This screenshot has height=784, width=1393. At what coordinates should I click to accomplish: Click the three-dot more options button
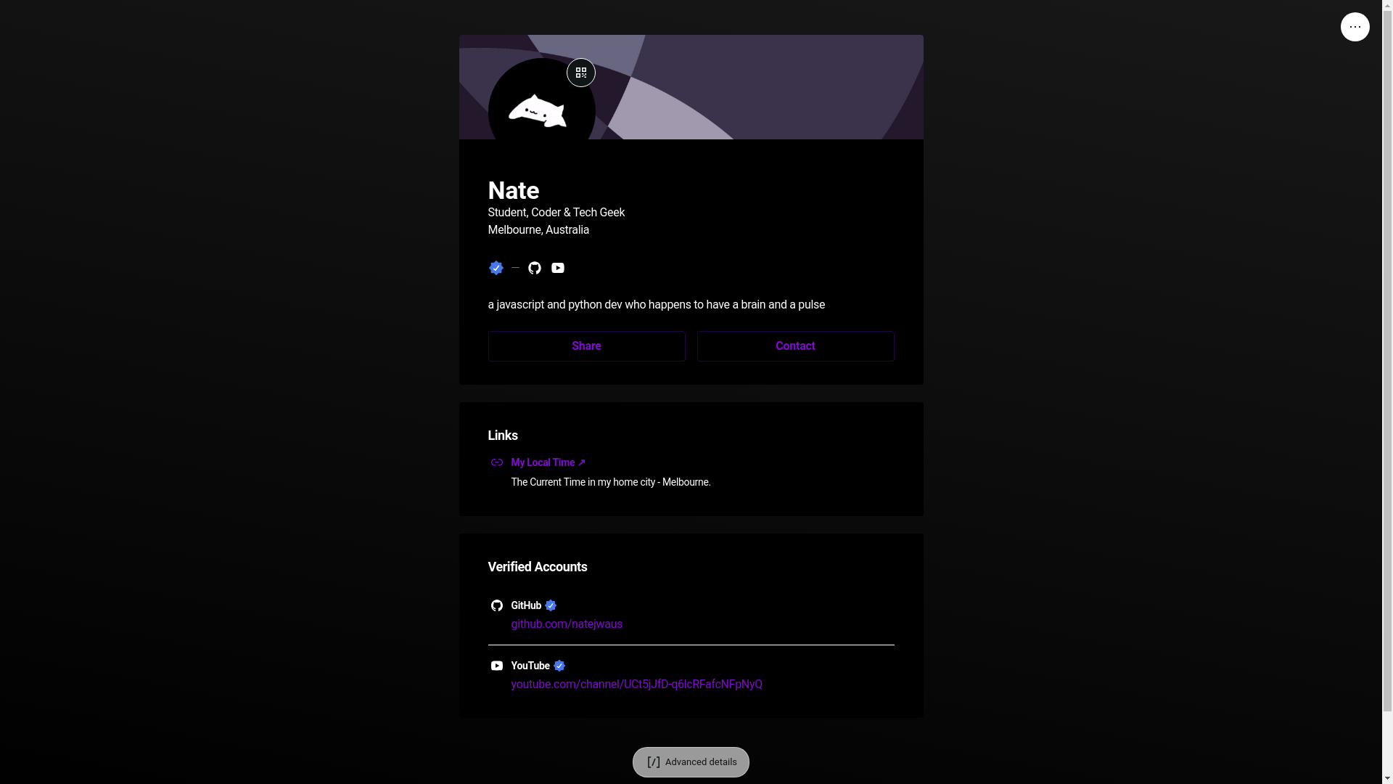click(x=1355, y=27)
